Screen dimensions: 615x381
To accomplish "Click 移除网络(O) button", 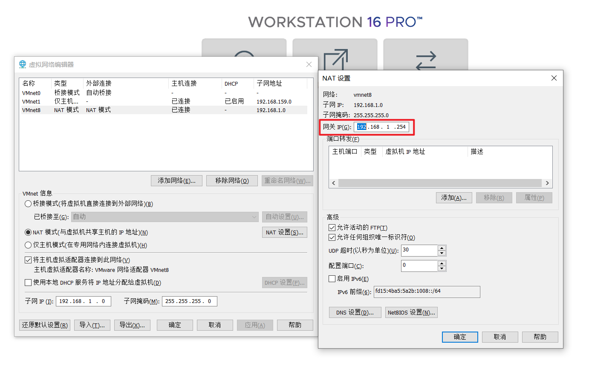I will pyautogui.click(x=232, y=181).
